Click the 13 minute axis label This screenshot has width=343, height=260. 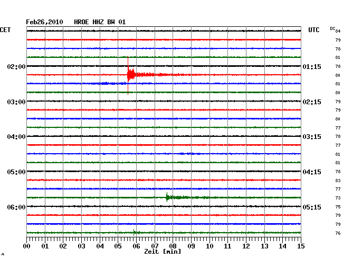(264, 246)
